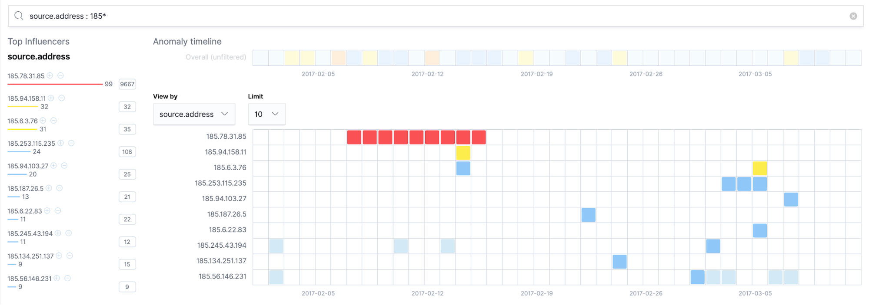Click the 22 badge for 185.6.22.83

[x=127, y=220]
